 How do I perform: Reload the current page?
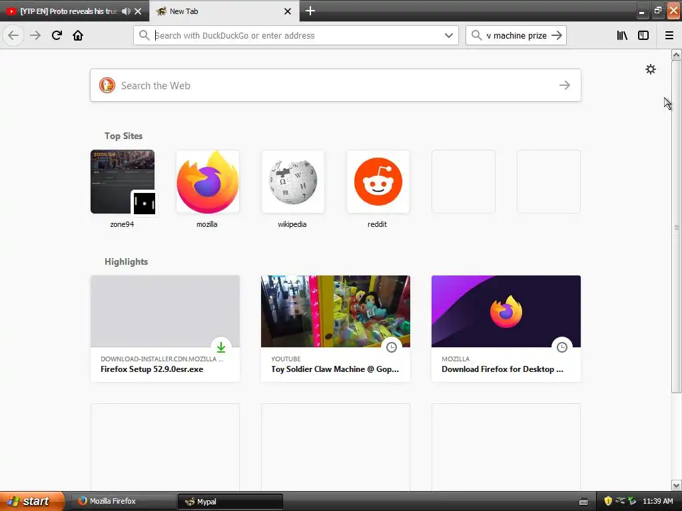(57, 35)
